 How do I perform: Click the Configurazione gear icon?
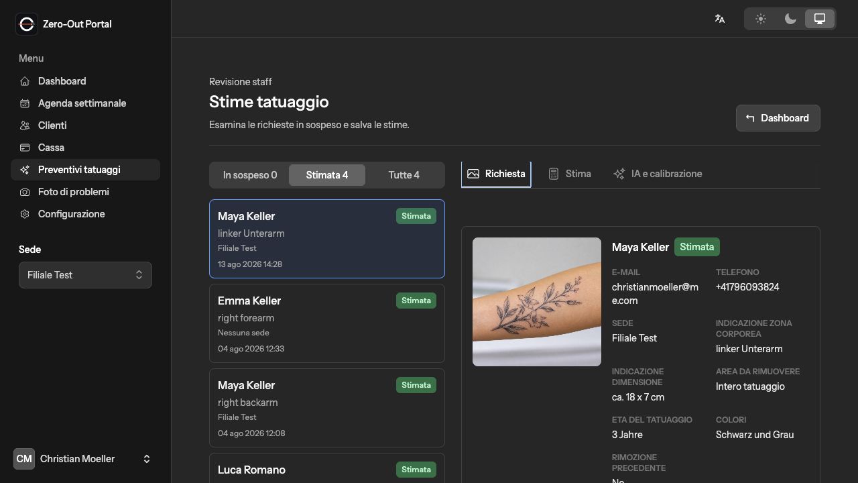click(x=25, y=214)
